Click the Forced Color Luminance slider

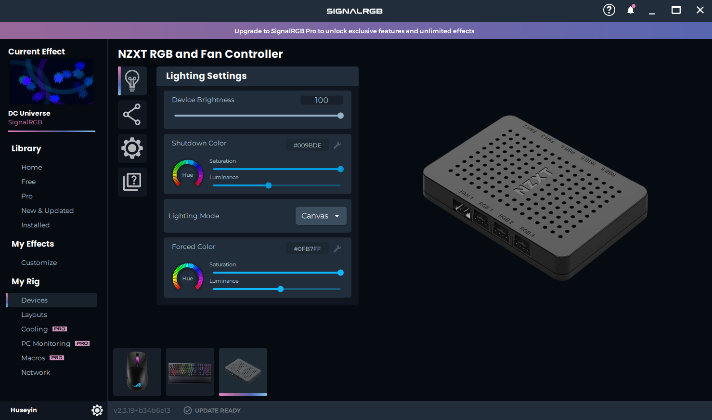click(x=277, y=289)
